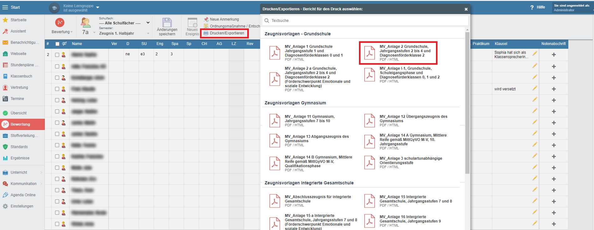Open the Klassenbuch sidebar icon
Screen dimensions: 594x230
pyautogui.click(x=5, y=76)
